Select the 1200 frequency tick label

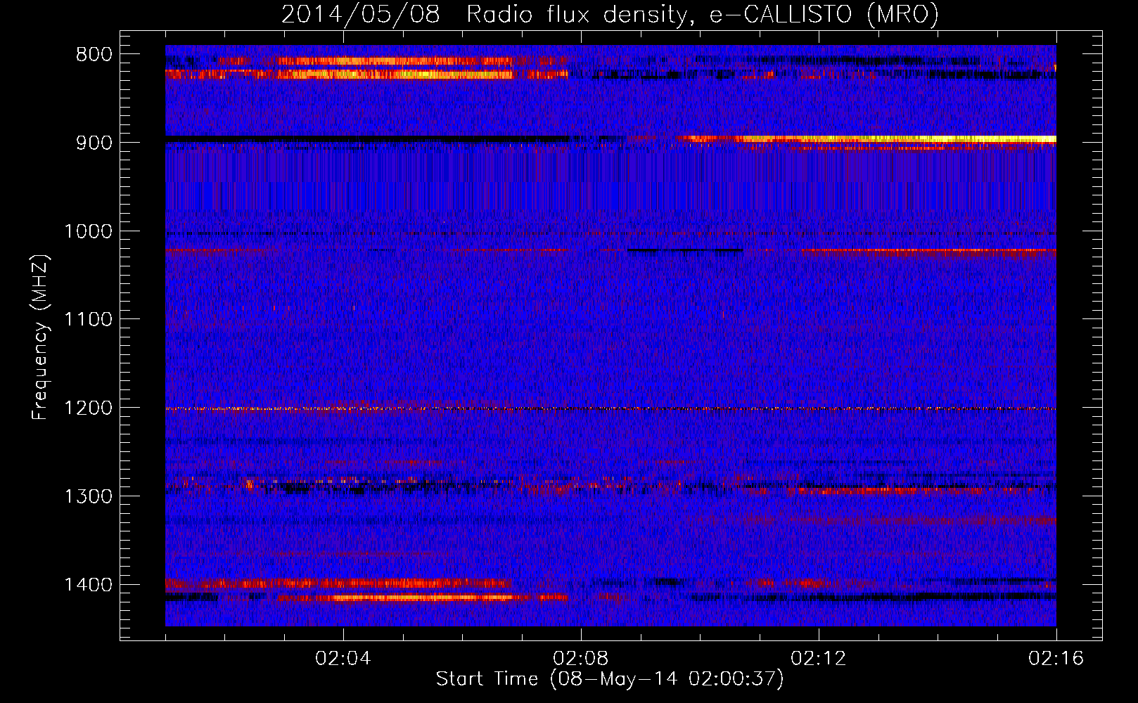(88, 408)
